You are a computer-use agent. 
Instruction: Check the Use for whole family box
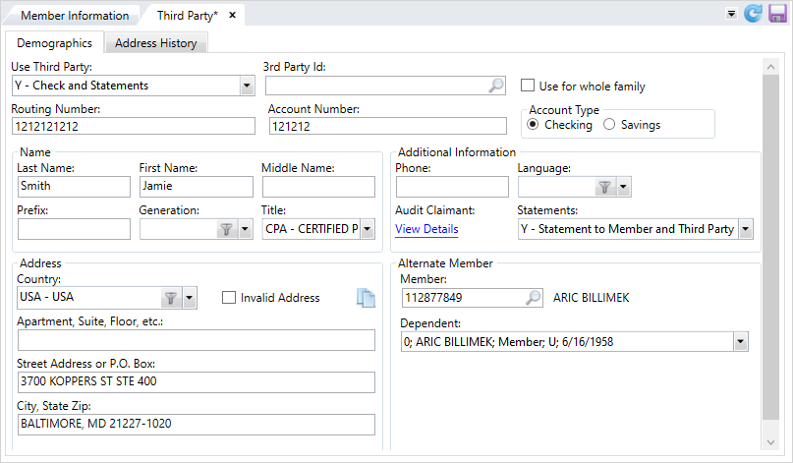click(x=528, y=85)
